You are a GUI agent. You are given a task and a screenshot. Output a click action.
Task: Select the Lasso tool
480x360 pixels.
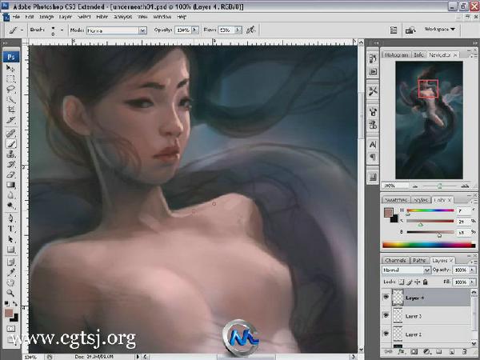[12, 90]
